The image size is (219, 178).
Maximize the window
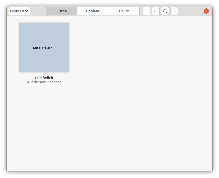click(196, 11)
